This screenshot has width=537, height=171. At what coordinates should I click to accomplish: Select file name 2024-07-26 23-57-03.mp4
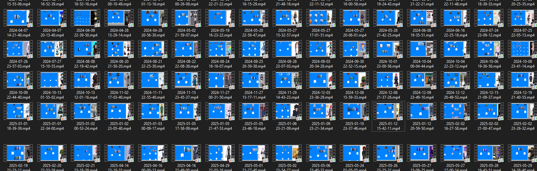(x=18, y=64)
